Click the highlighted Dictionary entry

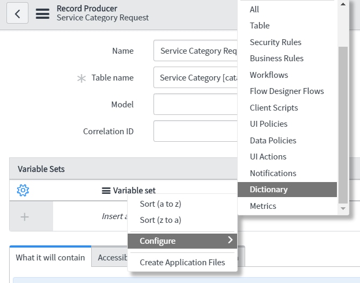pyautogui.click(x=287, y=190)
